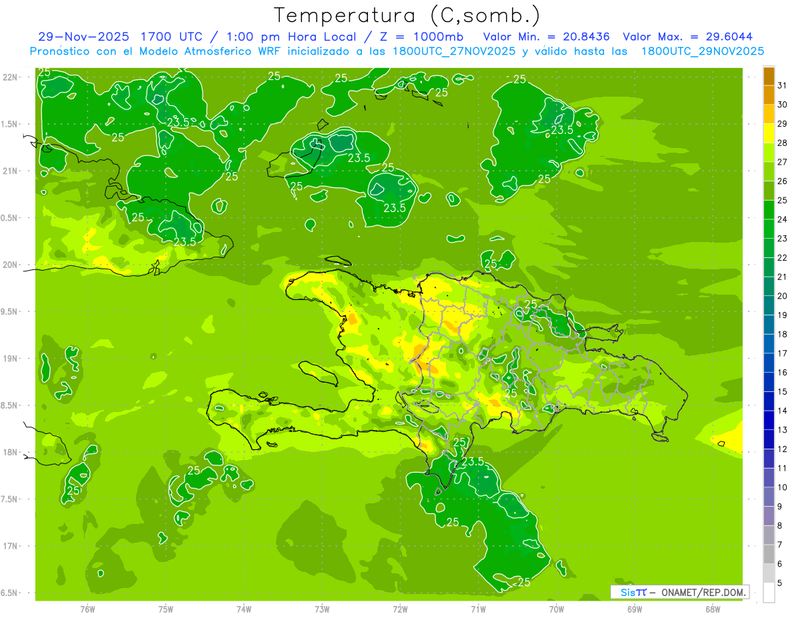Viewport: 800px width, 618px height.
Task: Click the 71W longitude axis label
Action: point(478,609)
